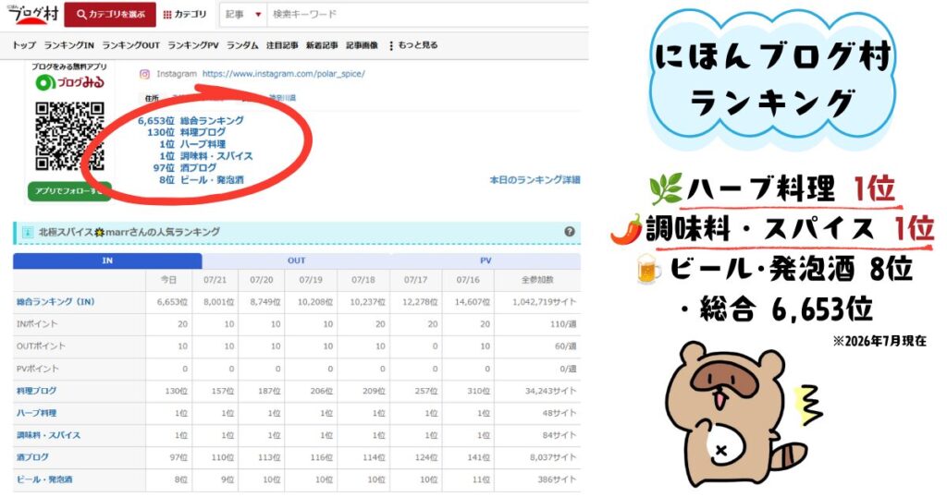Select the OUT tab

pyautogui.click(x=297, y=261)
